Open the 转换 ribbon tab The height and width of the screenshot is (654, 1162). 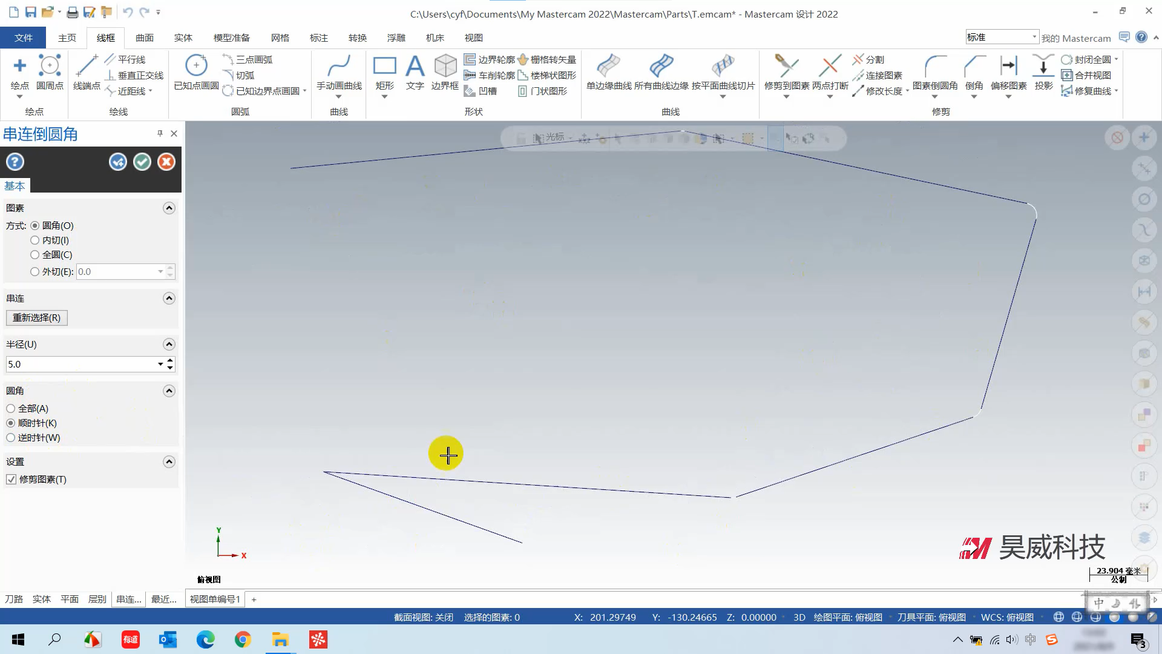point(358,38)
